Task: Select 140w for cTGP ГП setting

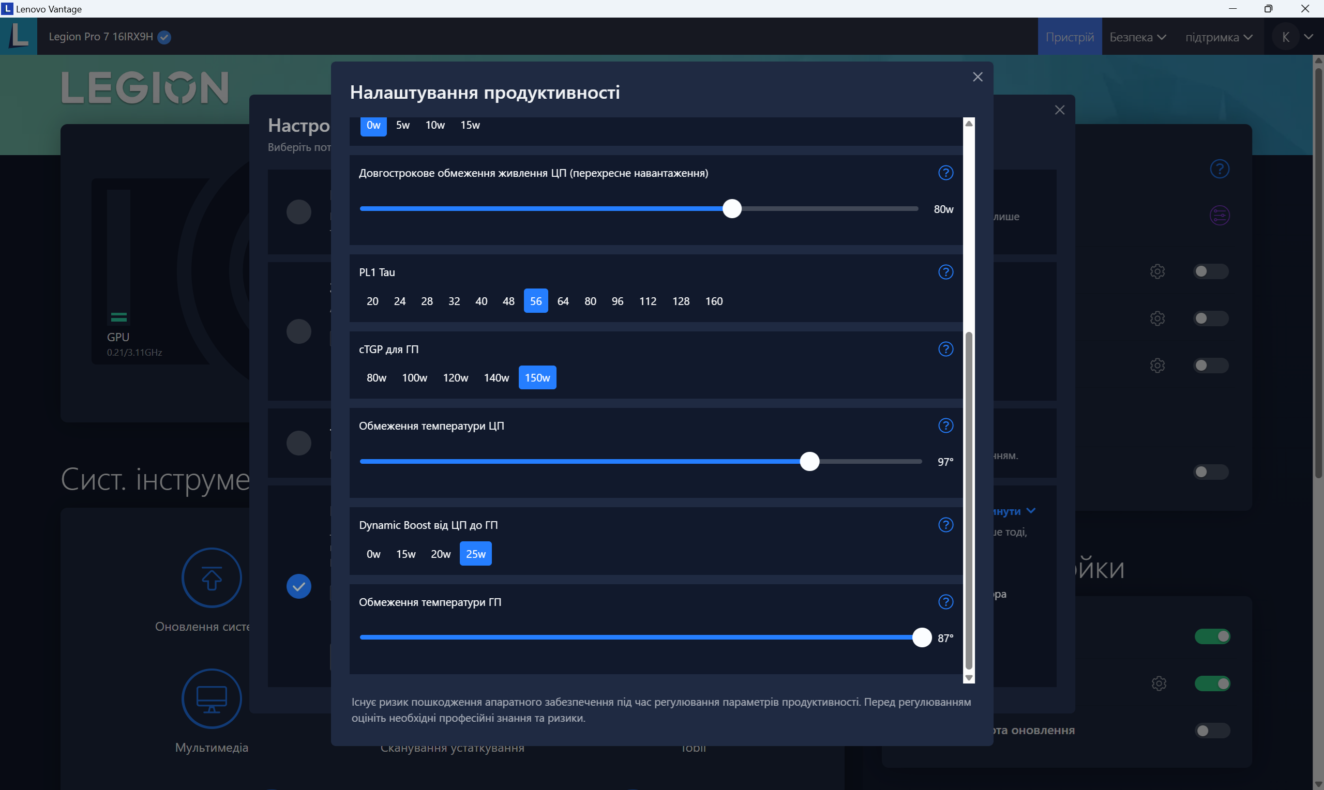Action: [496, 377]
